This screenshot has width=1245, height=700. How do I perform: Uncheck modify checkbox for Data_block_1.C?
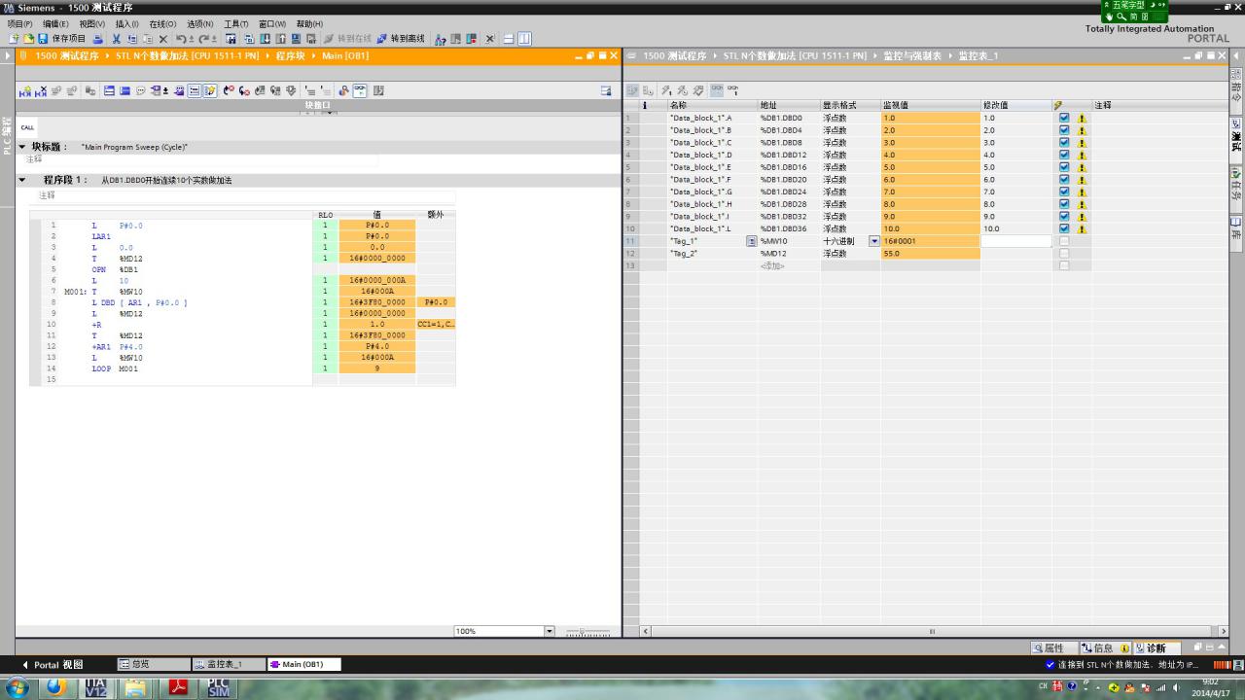(1064, 142)
